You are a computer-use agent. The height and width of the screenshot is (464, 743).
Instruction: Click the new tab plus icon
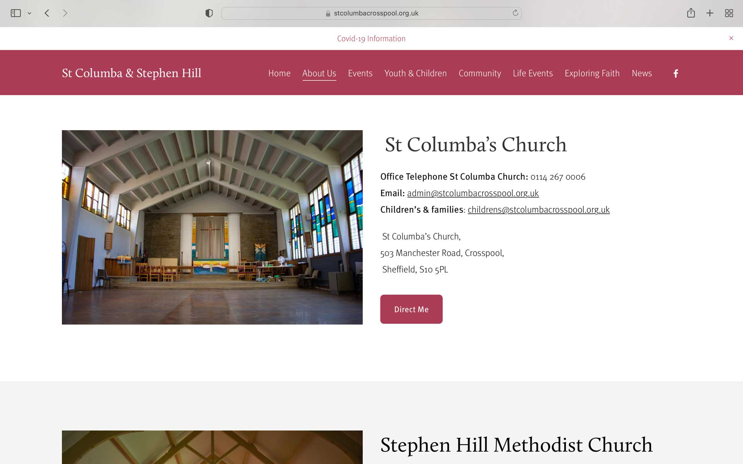pyautogui.click(x=709, y=13)
